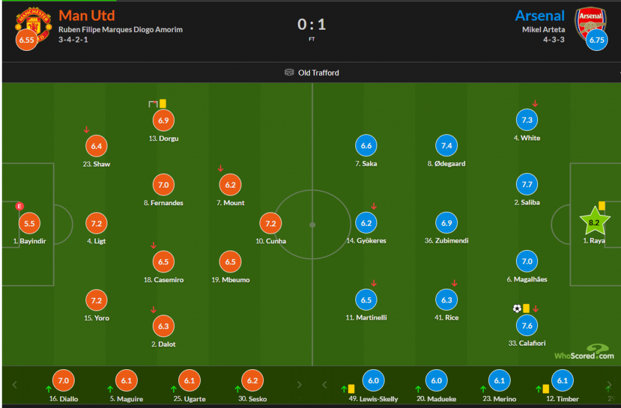The width and height of the screenshot is (621, 408).
Task: Show previous Man Utd substitutes with left chevron
Action: 15,384
